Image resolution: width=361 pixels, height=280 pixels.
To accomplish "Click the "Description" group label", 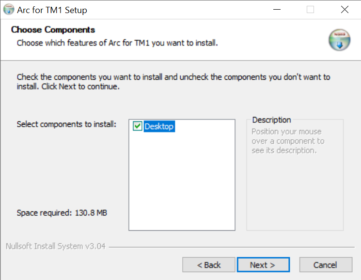I will (271, 120).
